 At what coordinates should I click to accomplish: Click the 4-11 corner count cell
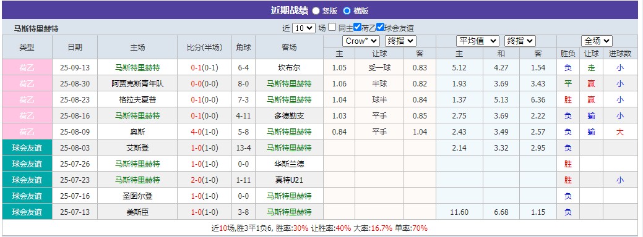pos(244,116)
